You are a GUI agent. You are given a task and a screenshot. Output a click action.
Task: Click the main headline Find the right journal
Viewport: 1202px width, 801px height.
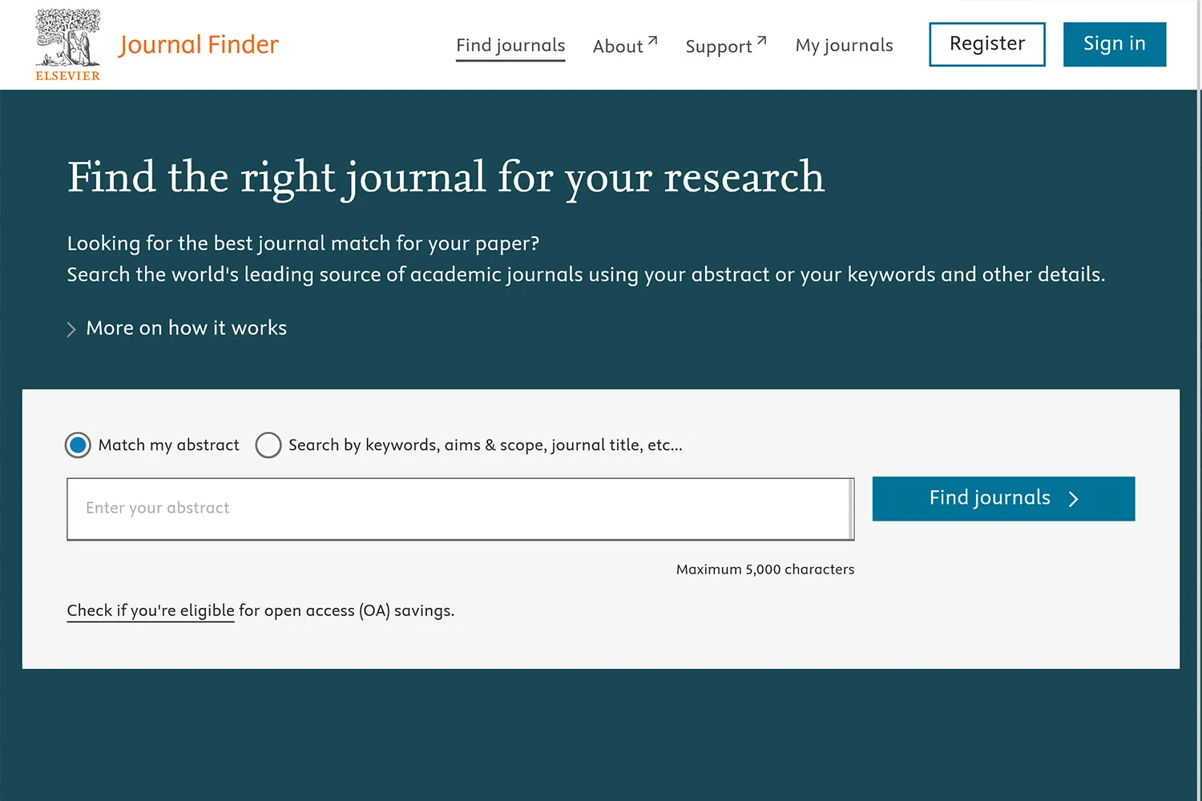(x=446, y=177)
